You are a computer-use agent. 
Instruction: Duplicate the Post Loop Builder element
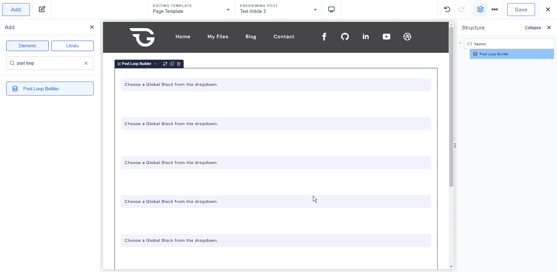point(172,64)
